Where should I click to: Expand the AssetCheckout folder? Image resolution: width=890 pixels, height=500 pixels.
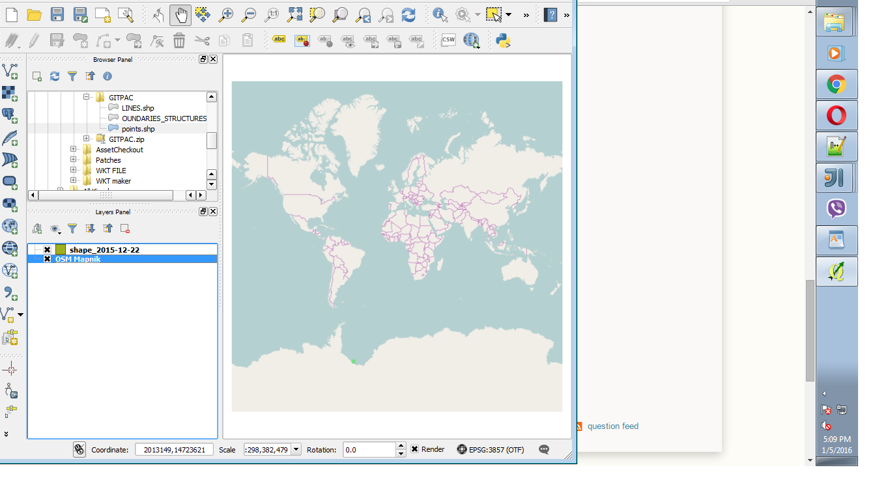coord(73,150)
